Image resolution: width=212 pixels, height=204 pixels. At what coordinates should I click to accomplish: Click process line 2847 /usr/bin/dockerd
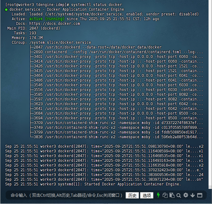98,47
